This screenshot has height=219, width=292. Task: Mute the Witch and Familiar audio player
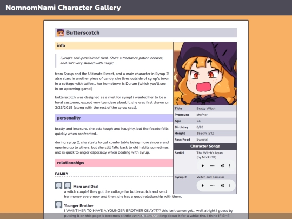(222, 185)
